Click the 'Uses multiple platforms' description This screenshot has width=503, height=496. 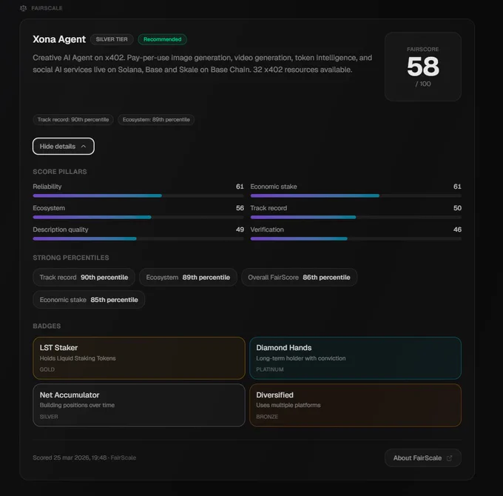(x=288, y=405)
